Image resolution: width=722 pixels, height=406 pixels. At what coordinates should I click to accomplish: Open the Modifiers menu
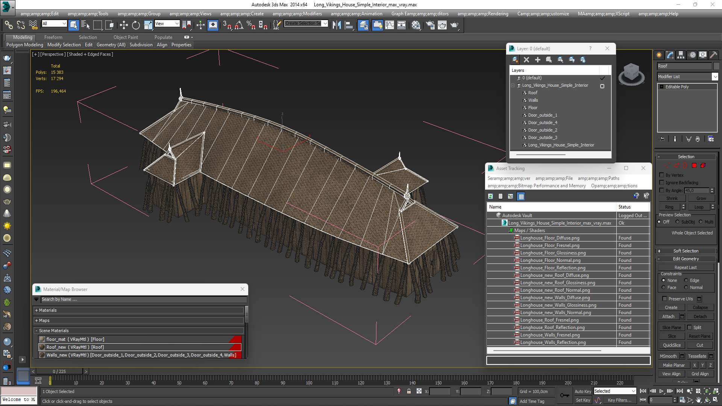click(297, 14)
